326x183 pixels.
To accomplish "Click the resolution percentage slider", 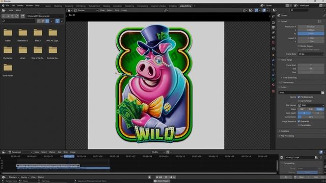I will [311, 34].
